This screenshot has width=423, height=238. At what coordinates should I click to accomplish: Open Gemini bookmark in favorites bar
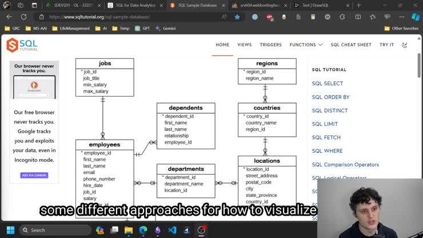point(166,29)
